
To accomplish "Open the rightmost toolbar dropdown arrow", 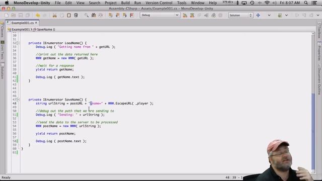I will click(318, 15).
